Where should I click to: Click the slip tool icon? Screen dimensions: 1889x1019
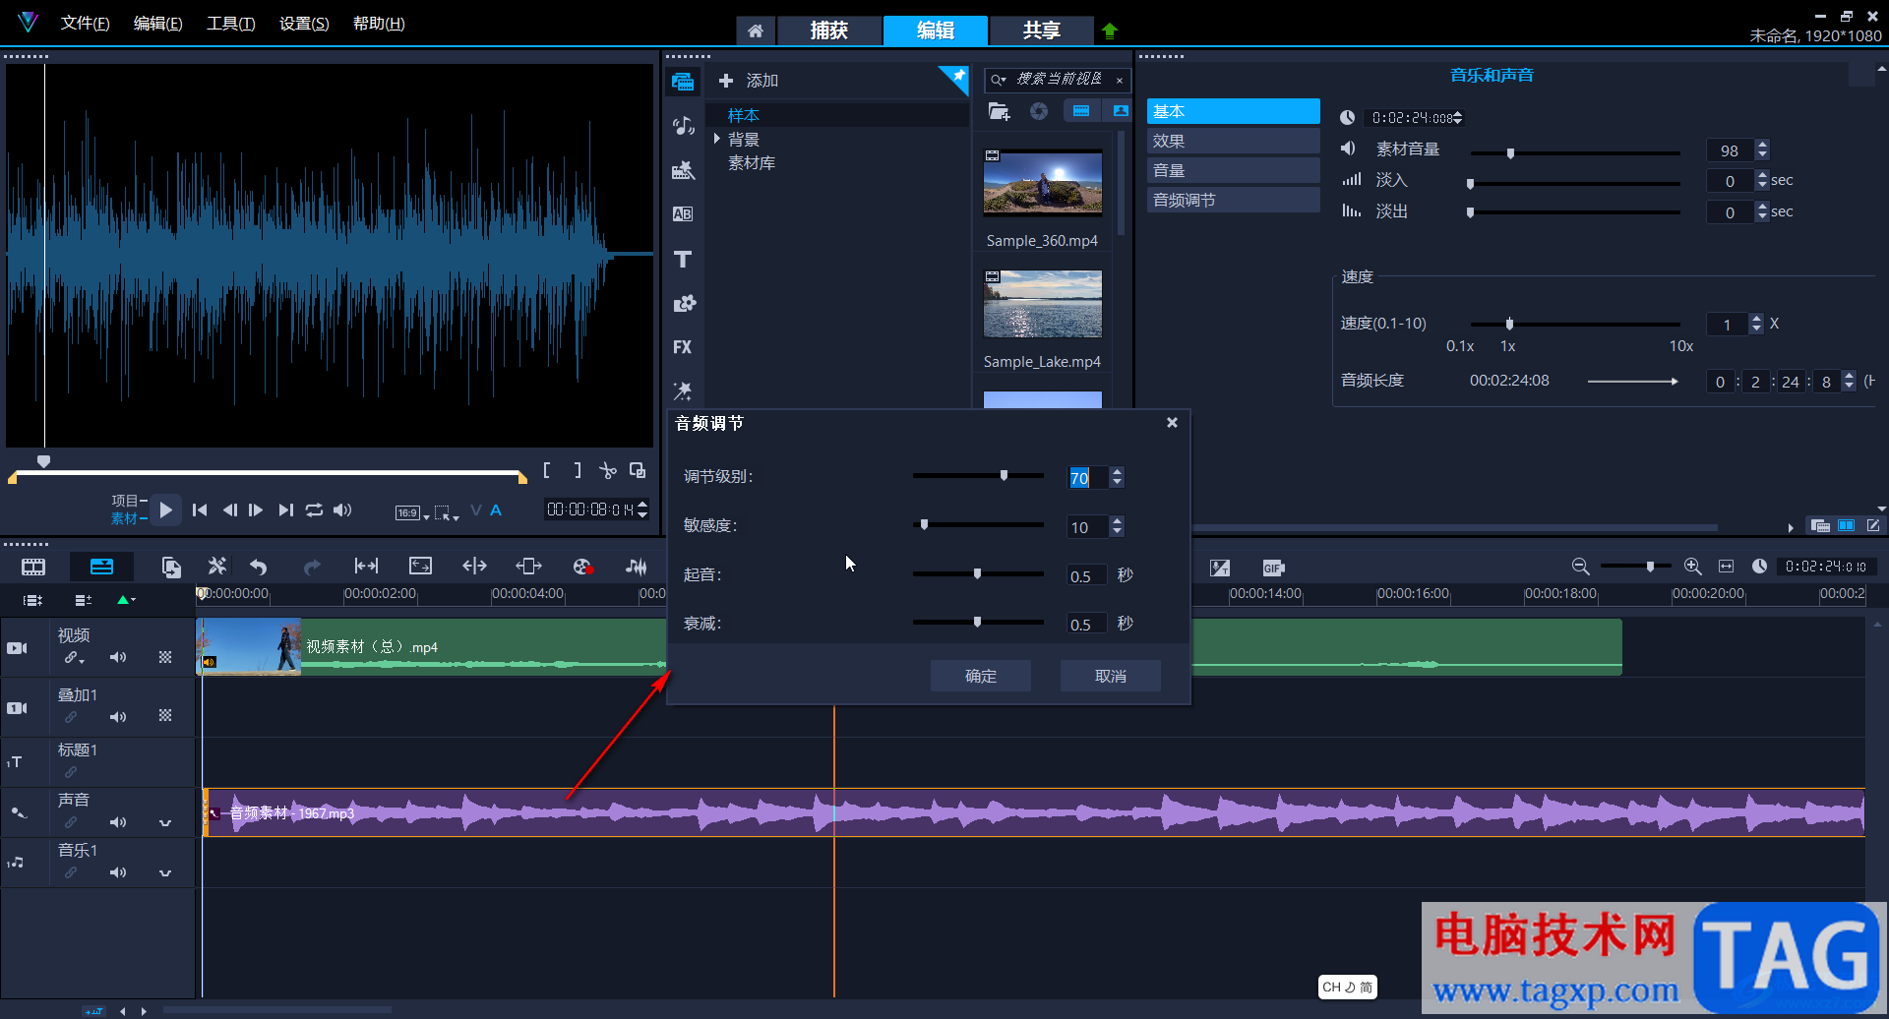pos(366,566)
